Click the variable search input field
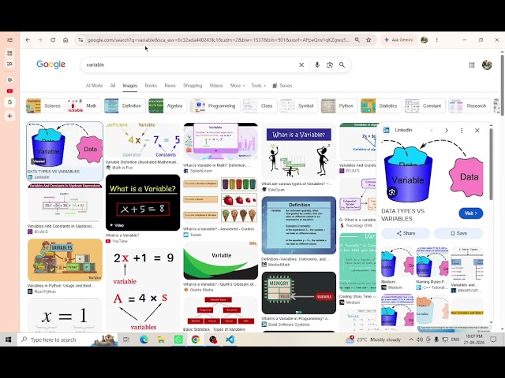The width and height of the screenshot is (505, 378). tap(190, 65)
